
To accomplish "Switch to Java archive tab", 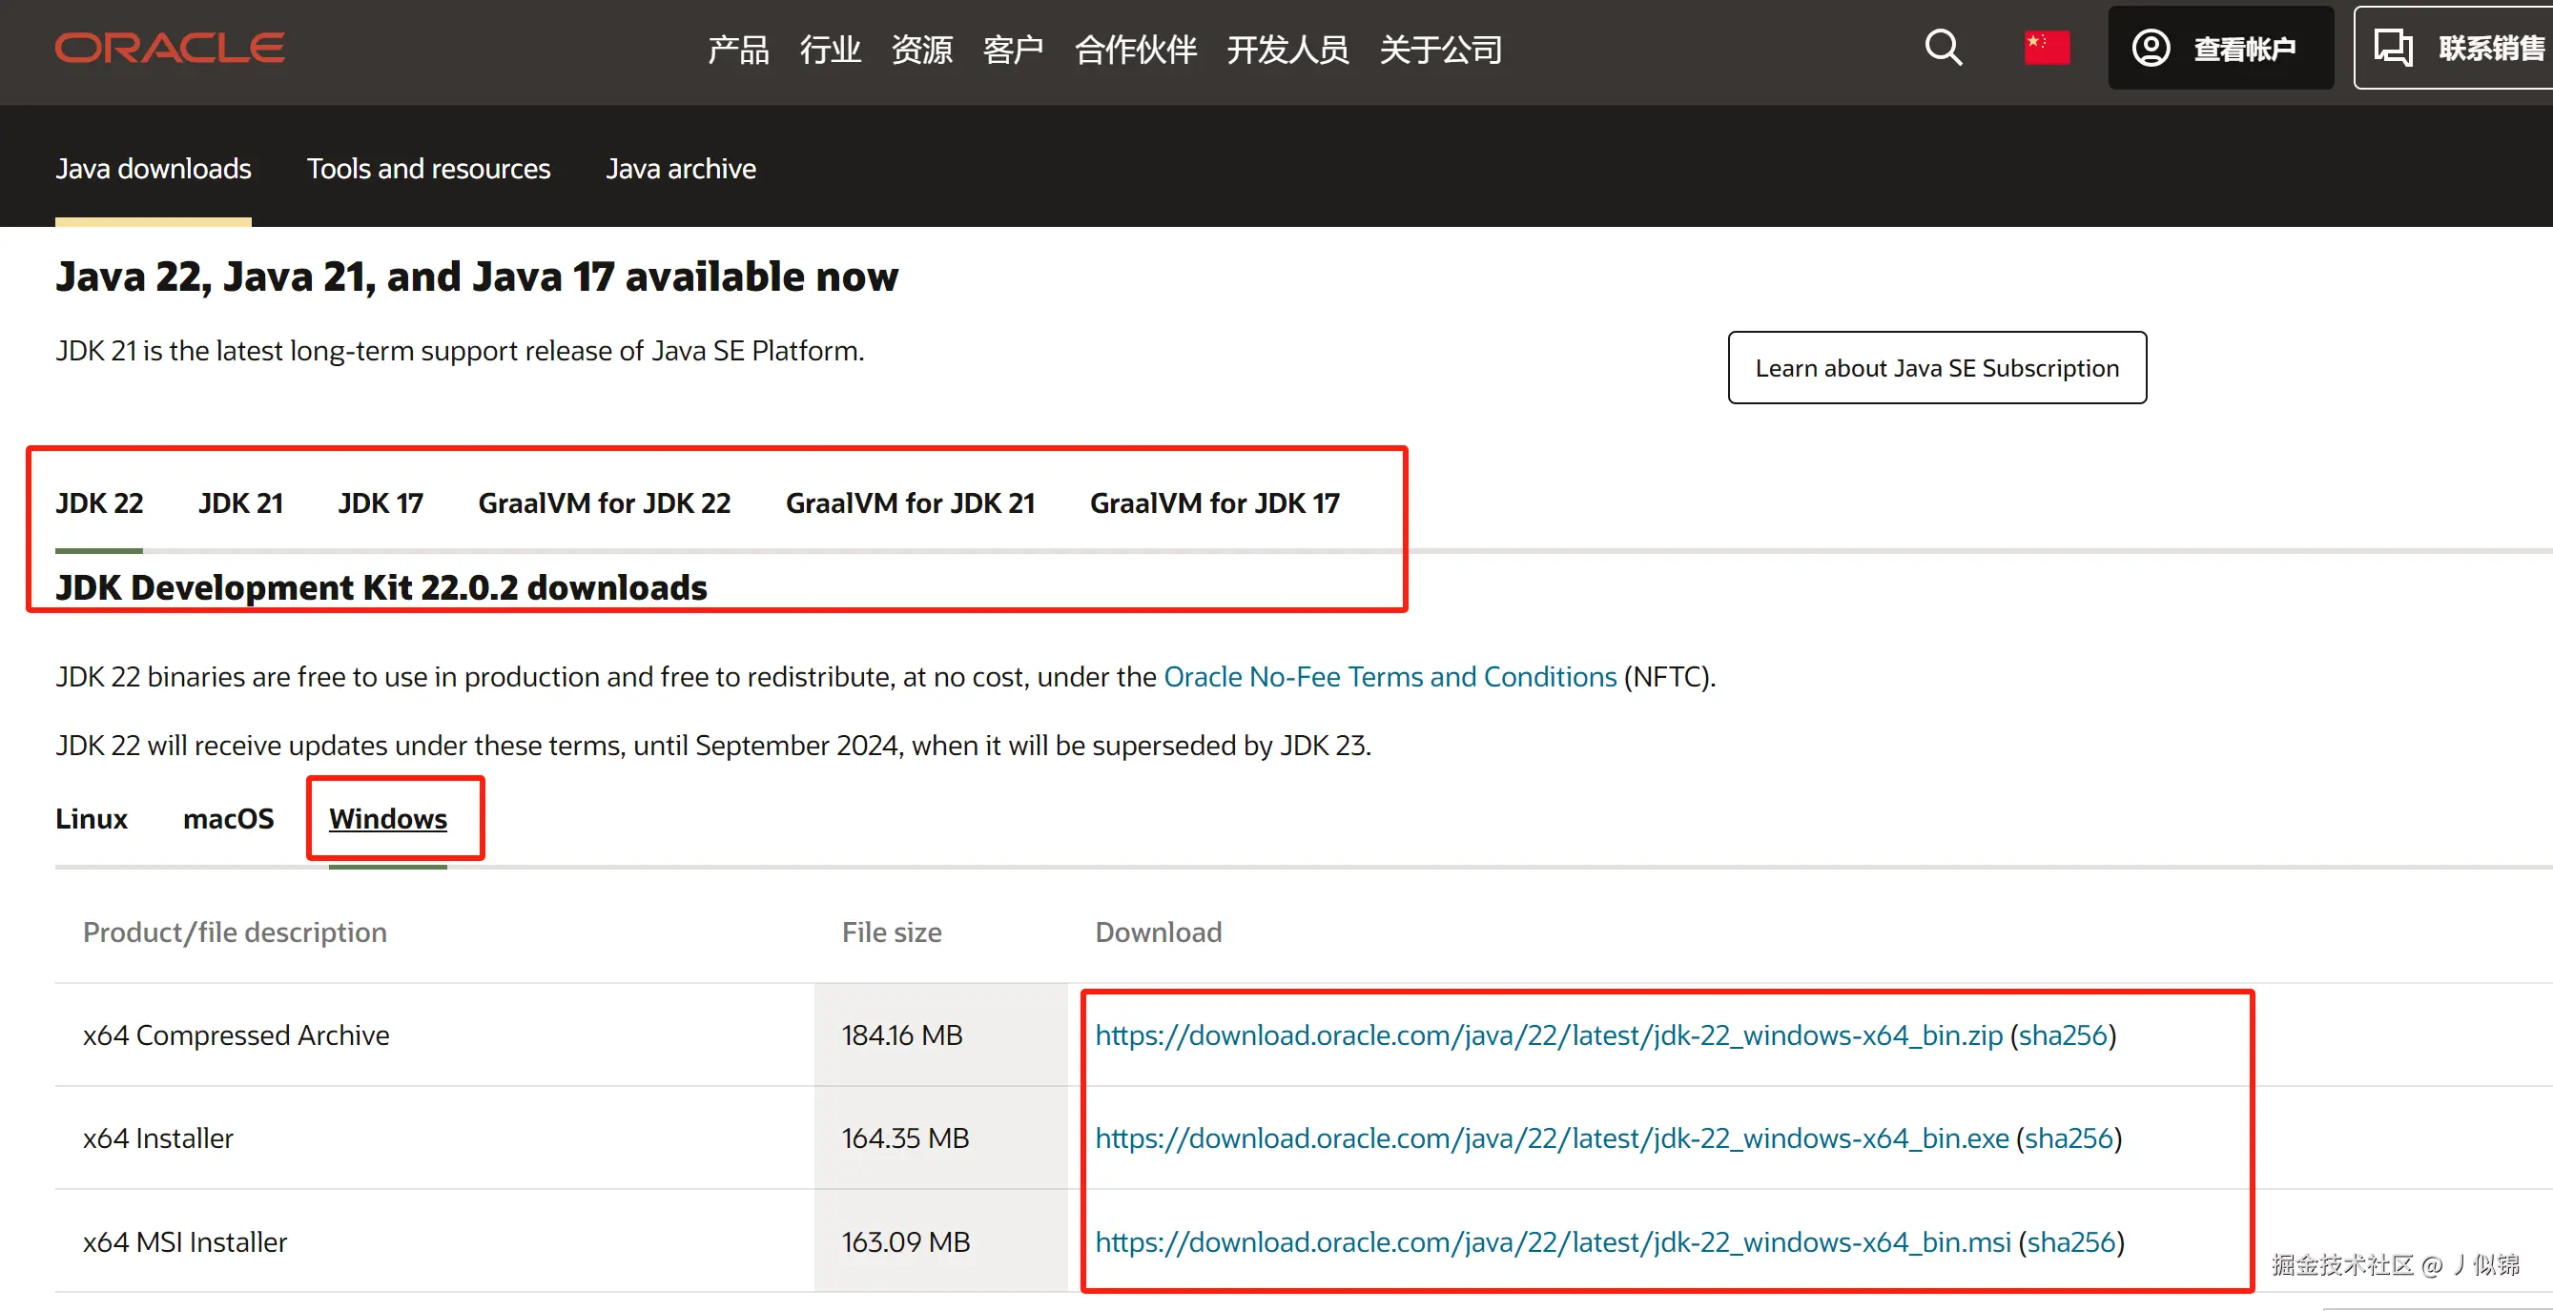I will pyautogui.click(x=681, y=169).
